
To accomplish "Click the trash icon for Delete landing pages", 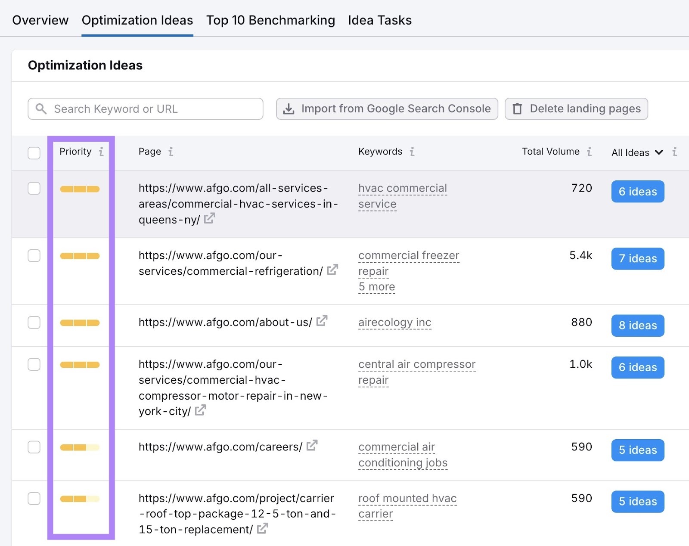I will coord(518,109).
